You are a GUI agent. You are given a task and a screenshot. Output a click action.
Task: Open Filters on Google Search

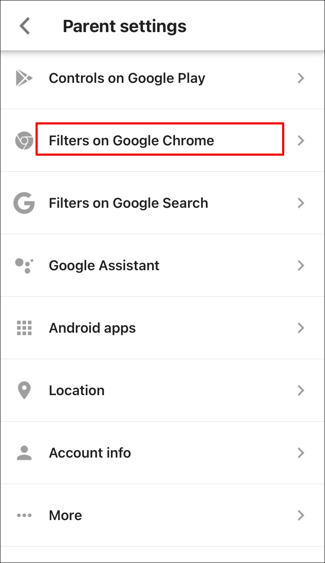[128, 203]
